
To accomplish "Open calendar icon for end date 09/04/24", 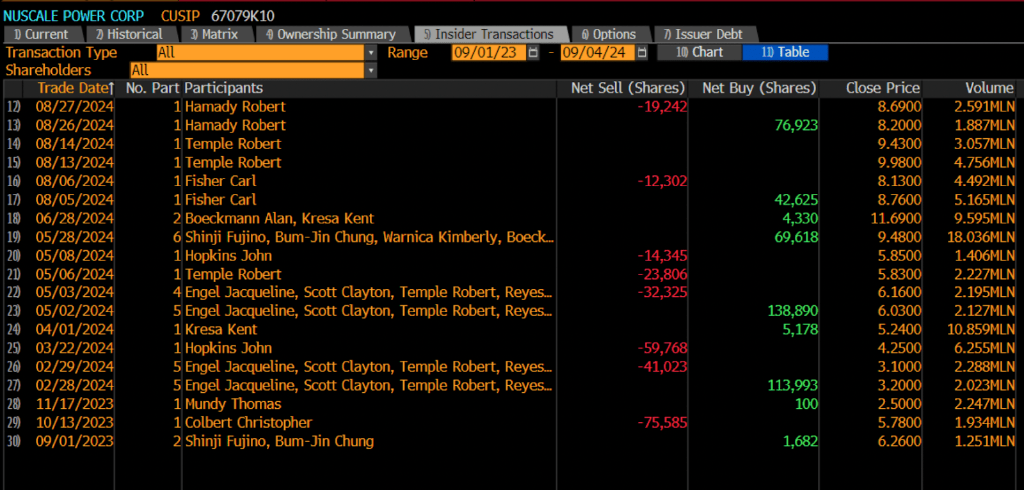I will click(x=642, y=52).
